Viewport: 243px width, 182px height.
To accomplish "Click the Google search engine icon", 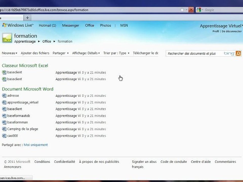I will (x=198, y=10).
